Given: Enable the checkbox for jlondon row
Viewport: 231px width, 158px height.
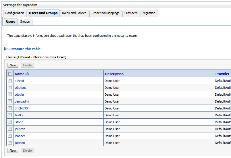Looking at the screenshot, I should (x=10, y=143).
